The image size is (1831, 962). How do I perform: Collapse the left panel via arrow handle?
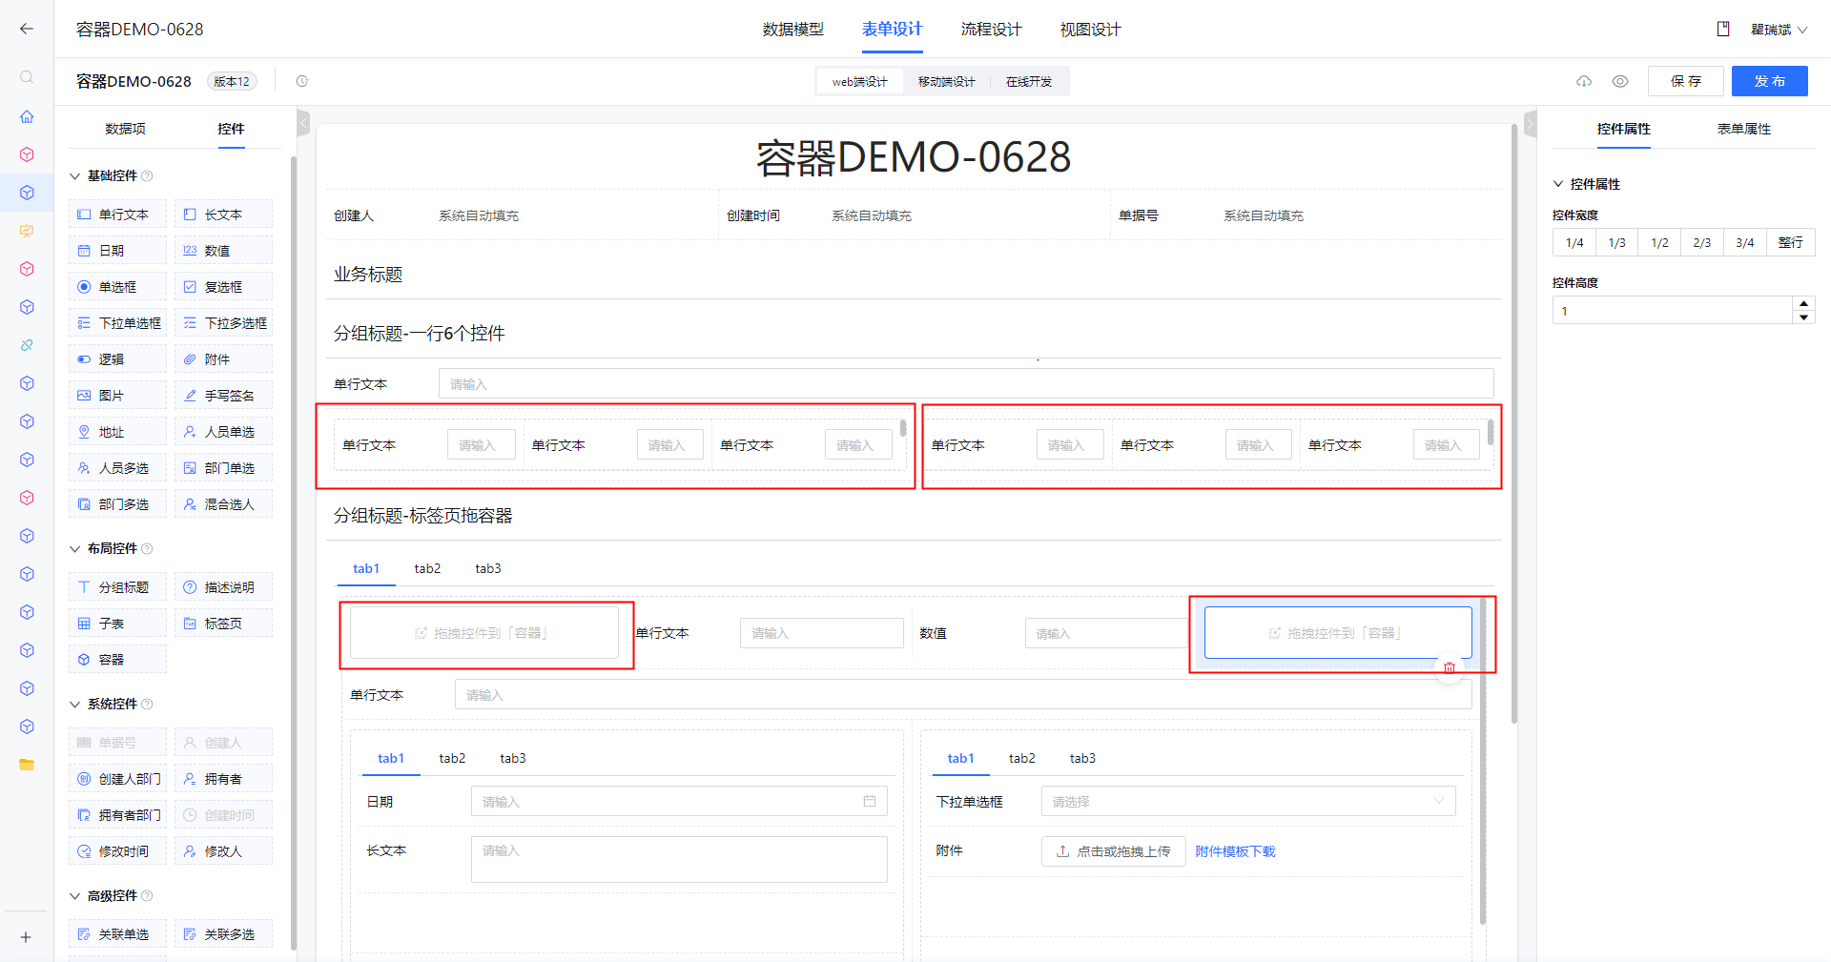pos(303,123)
